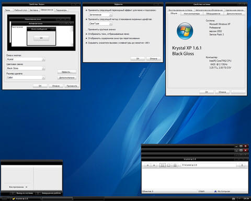Viewport: 251px width, 201px height.
Task: Click the Windows logo in System Properties
Action: coord(185,31)
